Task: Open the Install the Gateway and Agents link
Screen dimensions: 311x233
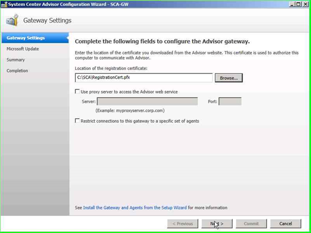Action: point(134,208)
